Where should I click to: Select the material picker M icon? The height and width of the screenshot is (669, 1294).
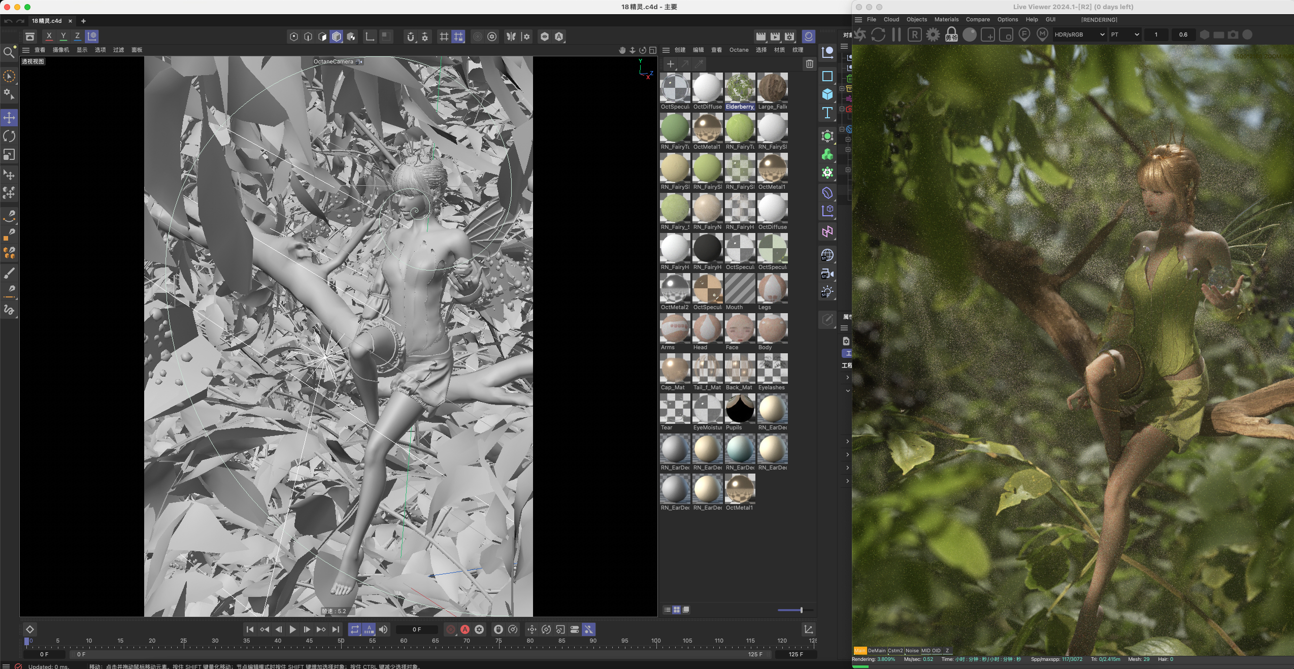1042,35
